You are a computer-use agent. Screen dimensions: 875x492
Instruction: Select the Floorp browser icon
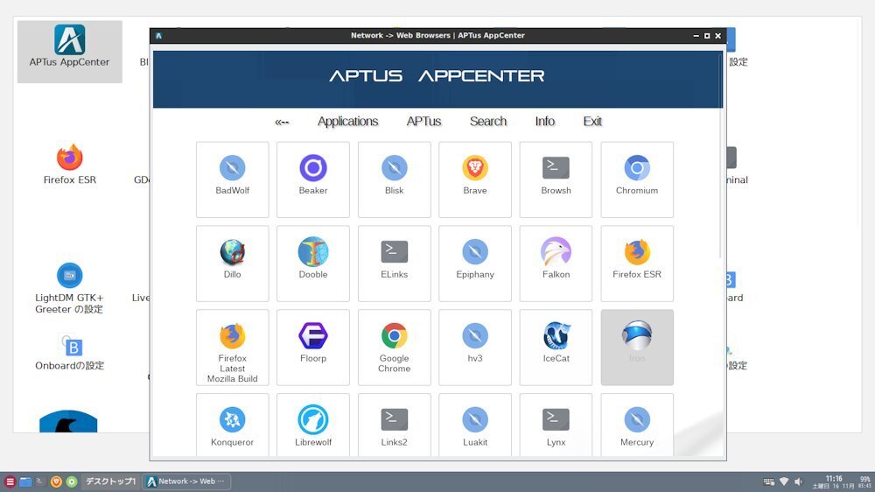(x=313, y=337)
